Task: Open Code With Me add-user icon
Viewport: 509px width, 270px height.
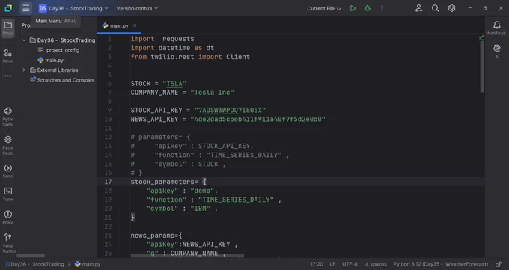Action: (418, 8)
